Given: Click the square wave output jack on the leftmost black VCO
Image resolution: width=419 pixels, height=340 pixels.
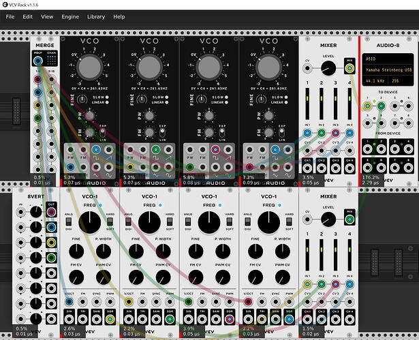Looking at the screenshot, I should pos(96,150).
